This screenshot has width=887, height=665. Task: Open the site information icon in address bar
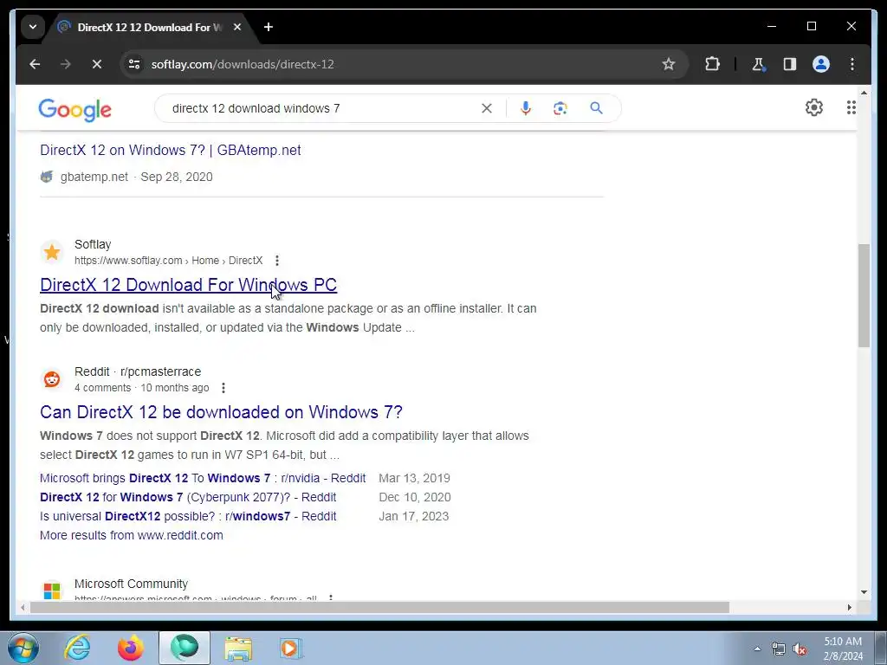(134, 64)
